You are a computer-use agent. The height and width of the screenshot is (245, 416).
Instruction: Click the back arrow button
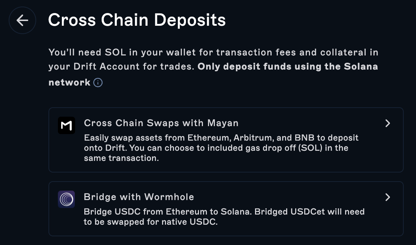(x=22, y=21)
